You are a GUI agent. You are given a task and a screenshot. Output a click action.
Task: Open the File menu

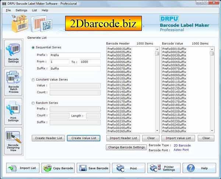click(x=8, y=10)
